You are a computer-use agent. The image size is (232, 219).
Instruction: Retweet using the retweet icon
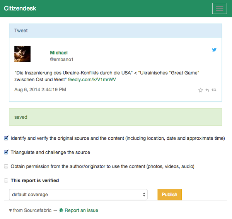[x=214, y=90]
